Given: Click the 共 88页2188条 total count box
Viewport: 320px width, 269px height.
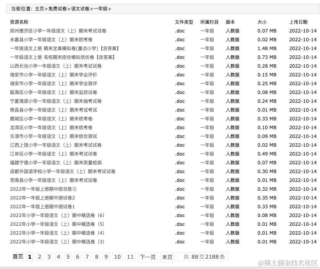Looking at the screenshot, I should (x=203, y=256).
